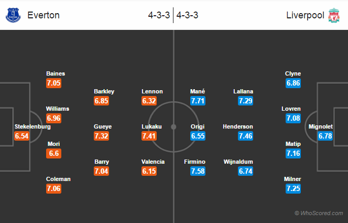Select Gueye's 7.32 rating badge

(x=102, y=136)
